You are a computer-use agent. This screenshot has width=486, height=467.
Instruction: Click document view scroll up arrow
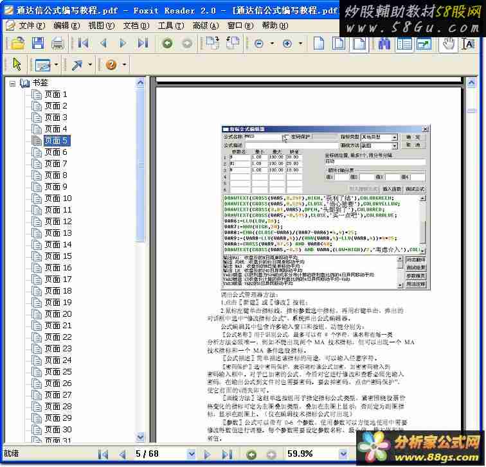(471, 83)
